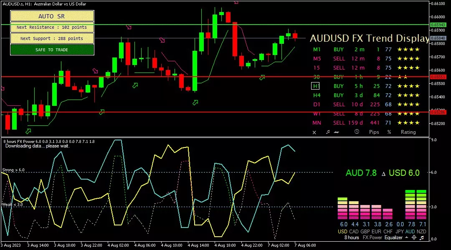Click the Downloading data please wait message
451x250 pixels.
pos(38,146)
